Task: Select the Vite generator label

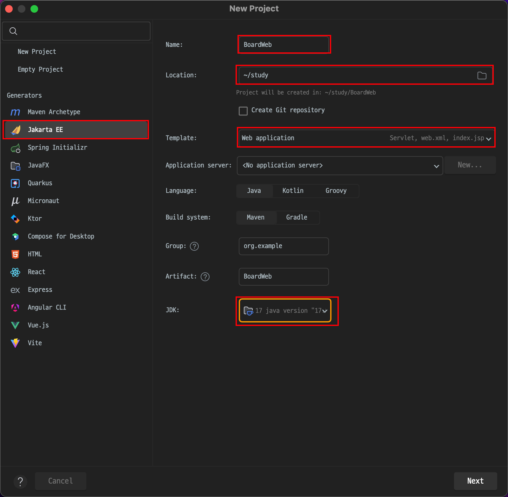Action: [x=35, y=343]
